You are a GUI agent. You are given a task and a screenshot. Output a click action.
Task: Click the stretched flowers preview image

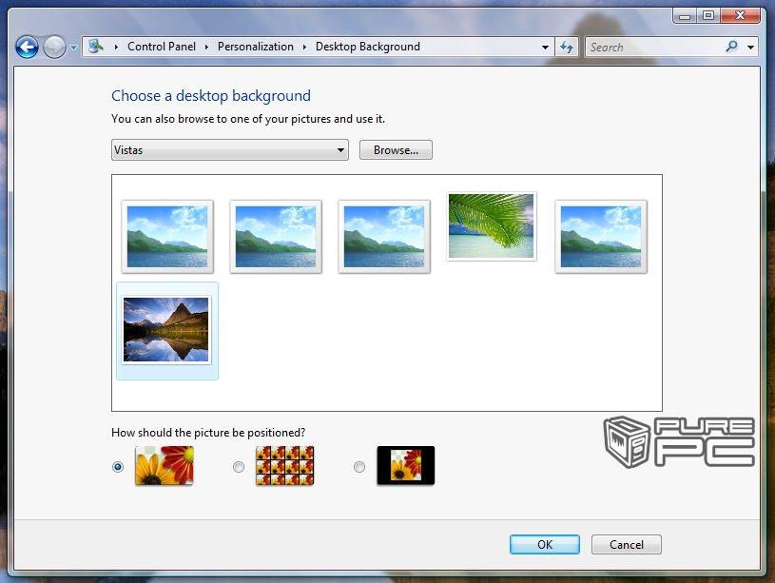(165, 465)
